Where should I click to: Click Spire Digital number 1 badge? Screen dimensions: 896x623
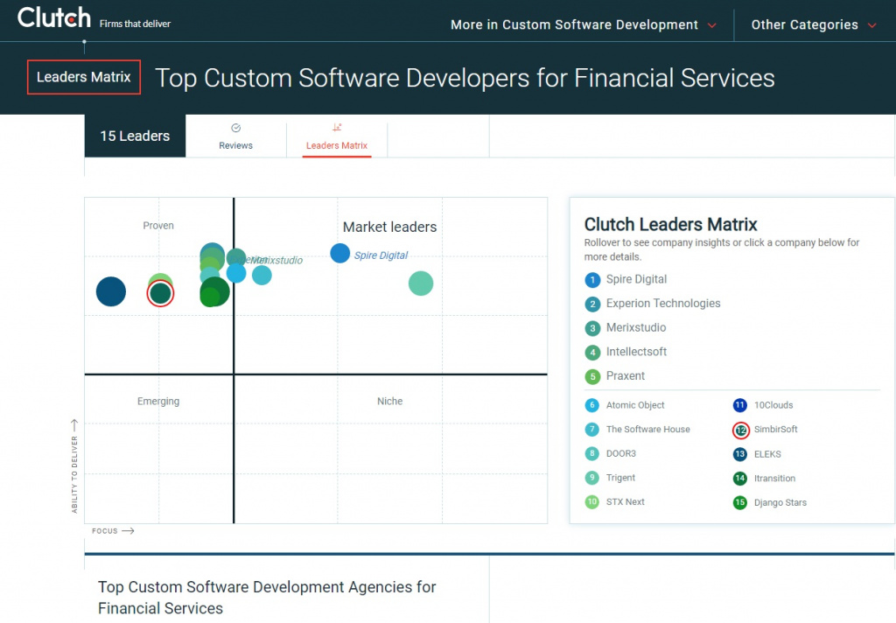592,279
